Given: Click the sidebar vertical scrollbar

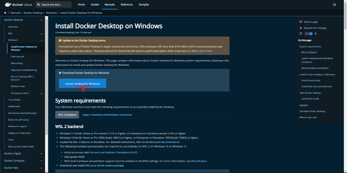Looking at the screenshot, I should pyautogui.click(x=46, y=77).
